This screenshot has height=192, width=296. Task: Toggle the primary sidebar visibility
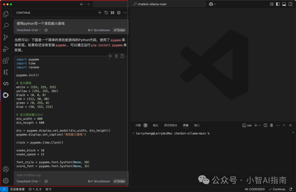pos(278,4)
